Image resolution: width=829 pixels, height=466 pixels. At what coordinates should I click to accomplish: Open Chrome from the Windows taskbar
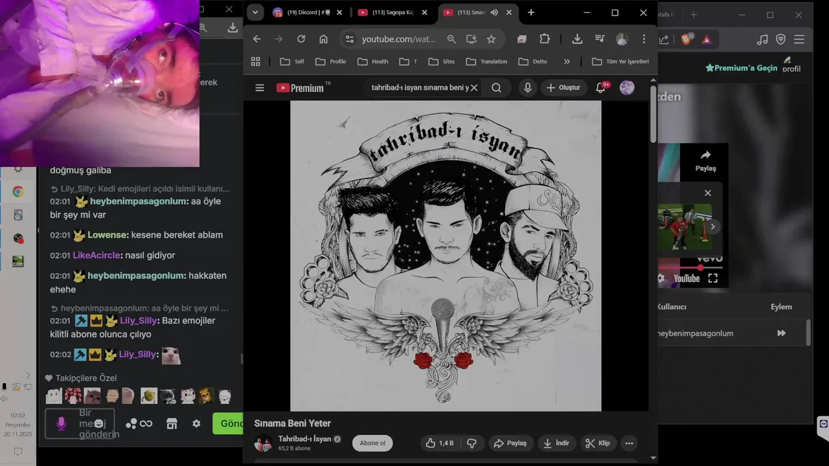tap(18, 192)
